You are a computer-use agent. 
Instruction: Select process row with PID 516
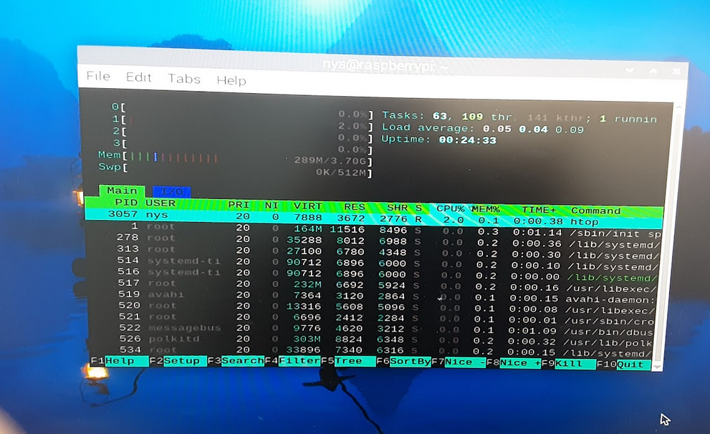click(372, 274)
